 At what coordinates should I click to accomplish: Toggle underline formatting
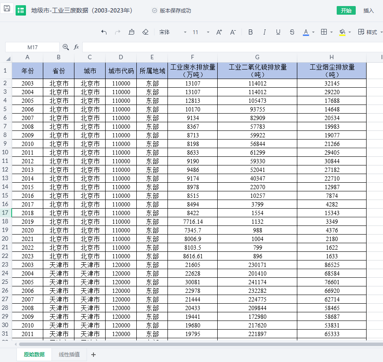tap(278, 32)
